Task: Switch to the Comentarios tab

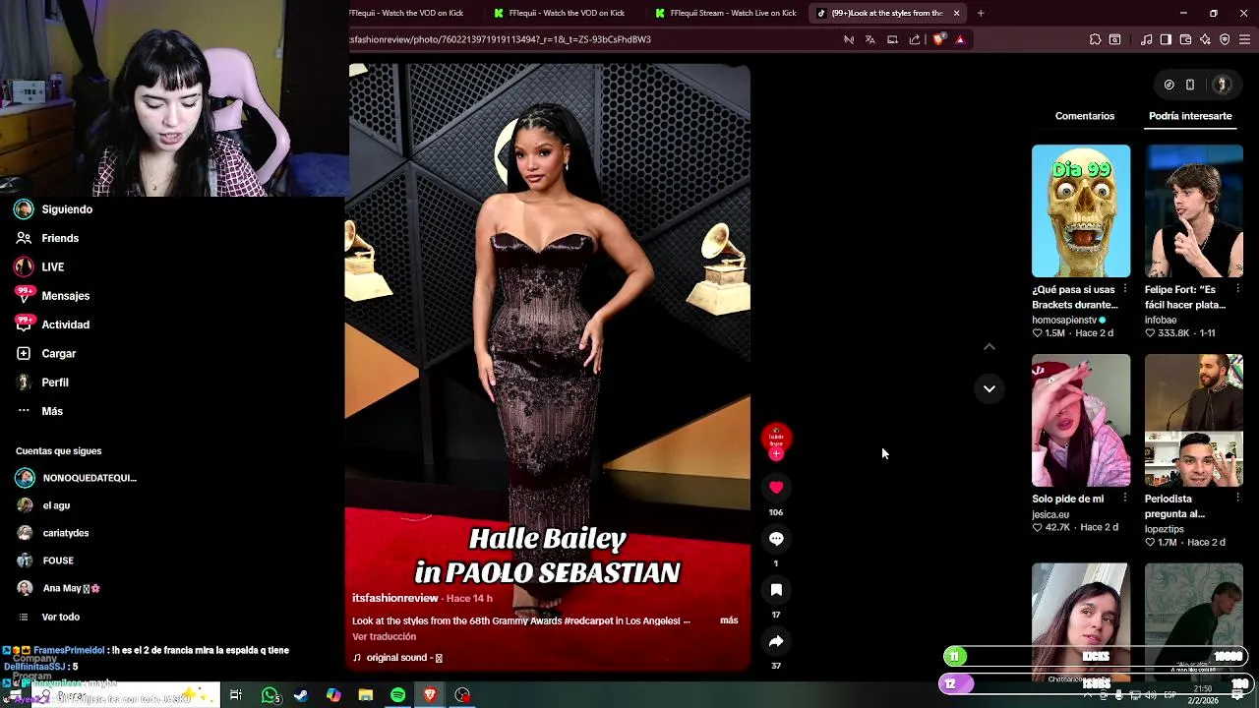Action: pos(1085,116)
